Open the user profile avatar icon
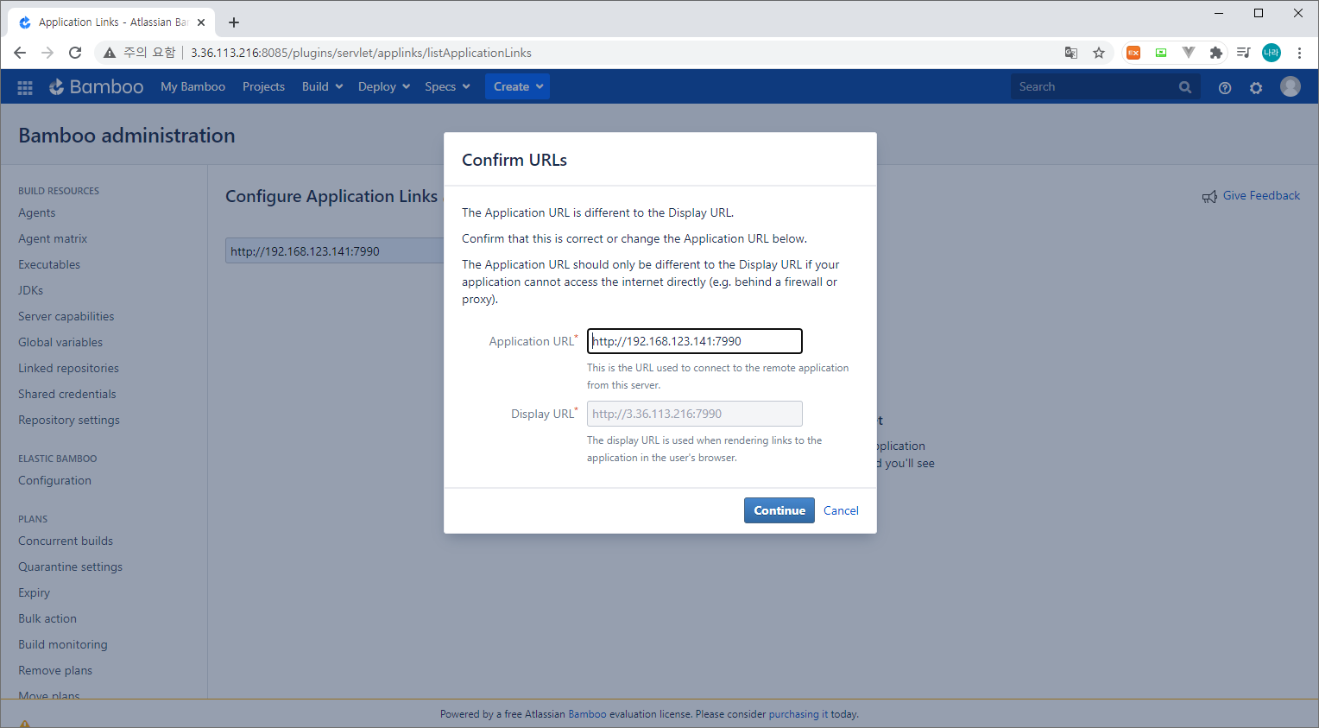Viewport: 1319px width, 728px height. click(x=1291, y=86)
